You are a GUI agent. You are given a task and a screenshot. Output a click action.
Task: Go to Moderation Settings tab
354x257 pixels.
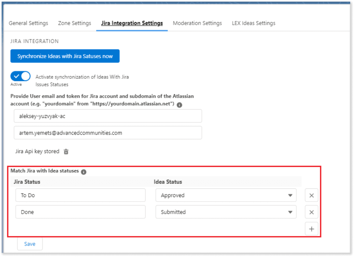coord(197,23)
